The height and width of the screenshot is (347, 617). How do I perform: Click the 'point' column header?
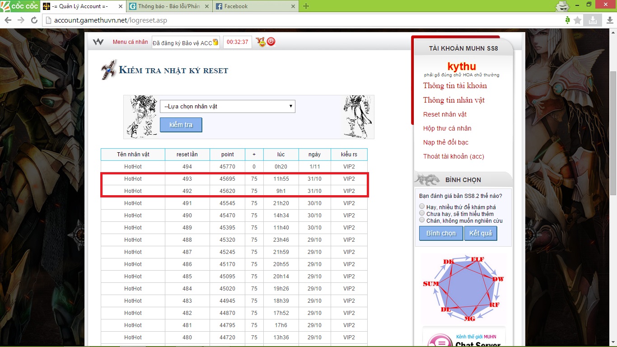tap(228, 155)
